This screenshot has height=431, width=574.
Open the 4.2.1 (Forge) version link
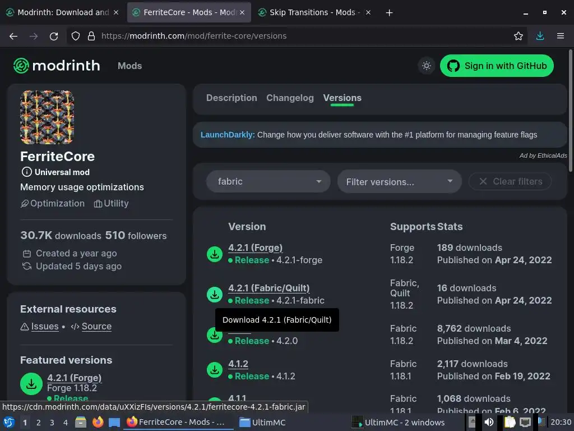(x=256, y=247)
